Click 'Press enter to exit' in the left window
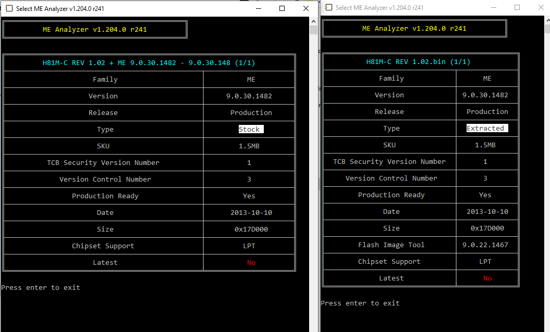 41,288
